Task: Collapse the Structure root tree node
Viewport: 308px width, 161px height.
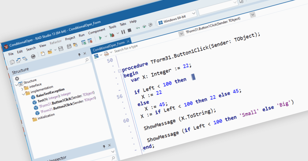Action: click(17, 85)
